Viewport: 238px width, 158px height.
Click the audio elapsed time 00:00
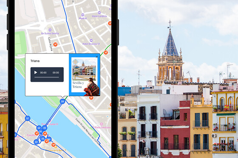point(43,72)
